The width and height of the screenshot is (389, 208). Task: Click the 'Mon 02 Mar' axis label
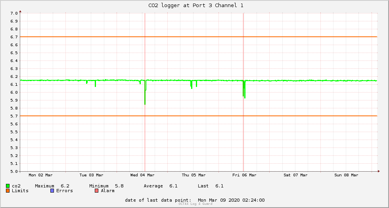click(x=40, y=175)
